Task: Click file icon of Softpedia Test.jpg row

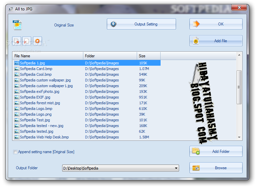Action: pos(17,120)
